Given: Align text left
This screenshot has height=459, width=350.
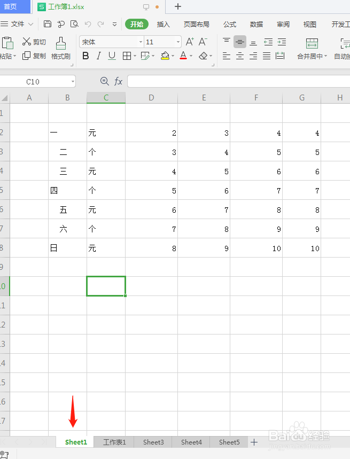Looking at the screenshot, I should point(226,56).
